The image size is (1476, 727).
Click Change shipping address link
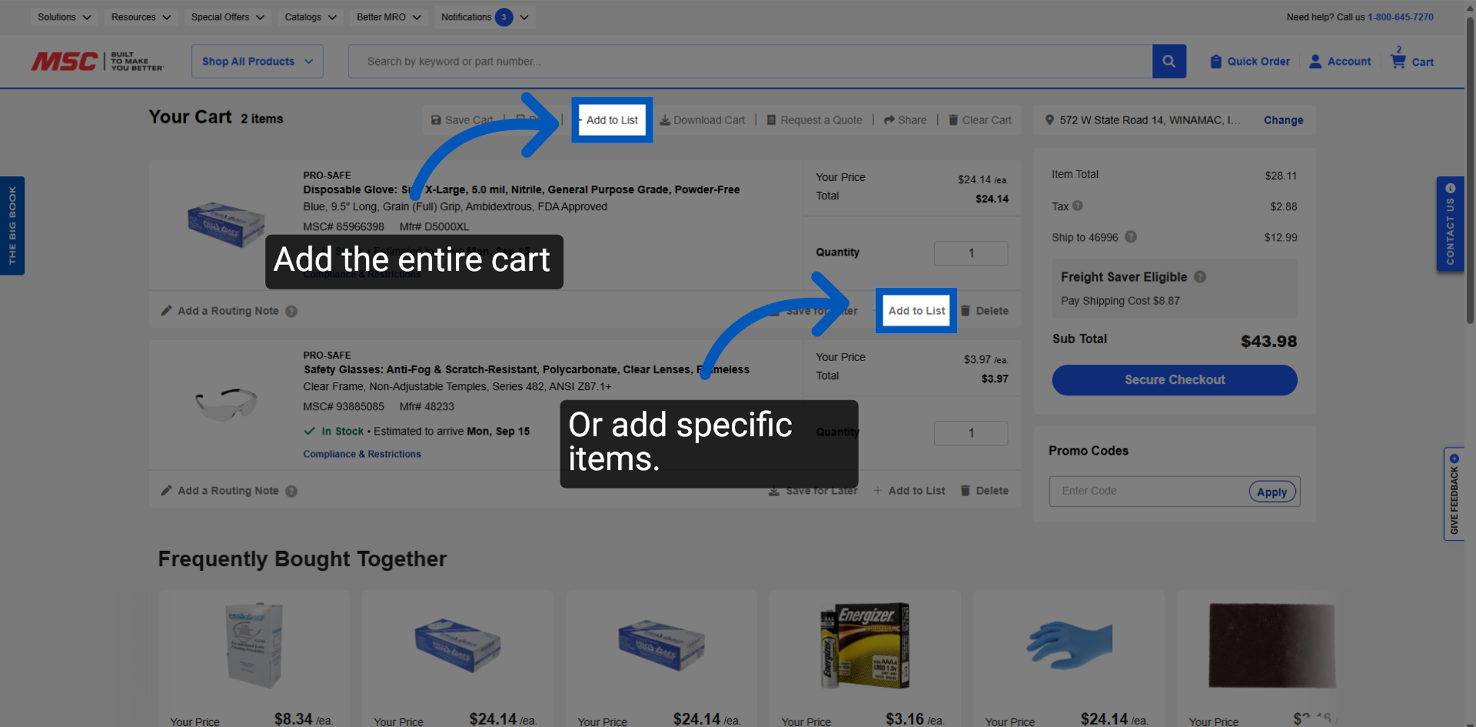pos(1284,120)
